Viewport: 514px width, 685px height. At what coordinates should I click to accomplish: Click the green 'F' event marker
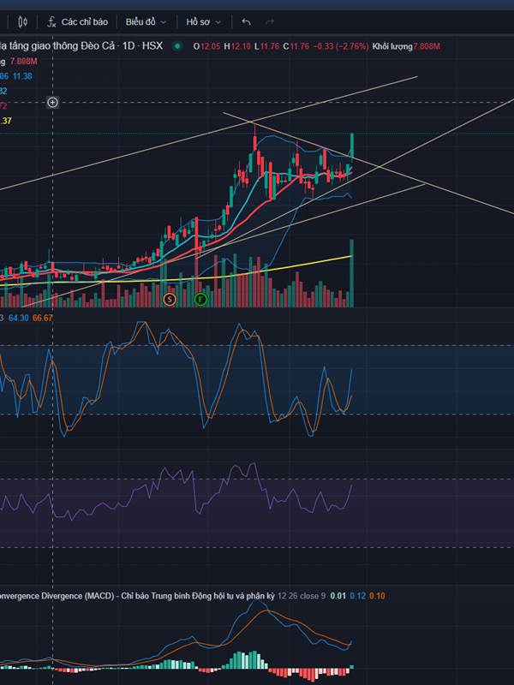click(200, 300)
